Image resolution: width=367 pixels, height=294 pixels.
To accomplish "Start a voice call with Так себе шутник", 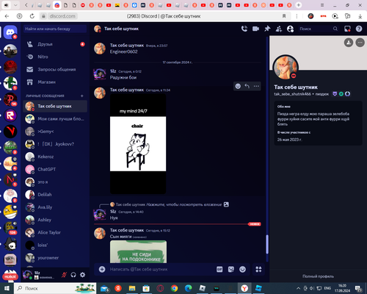I will tap(244, 29).
